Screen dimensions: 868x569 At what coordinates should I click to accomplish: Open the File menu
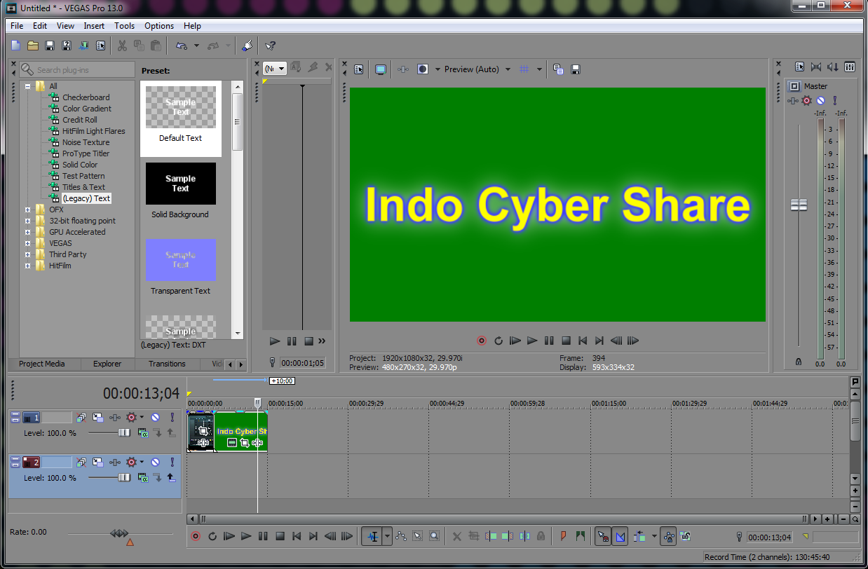[17, 26]
